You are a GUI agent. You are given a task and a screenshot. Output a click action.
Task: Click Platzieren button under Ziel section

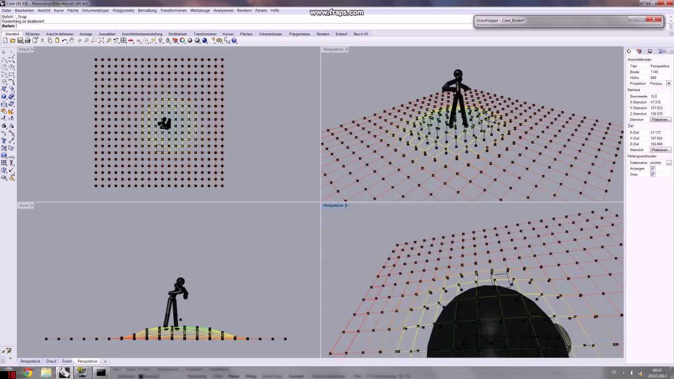(x=660, y=150)
